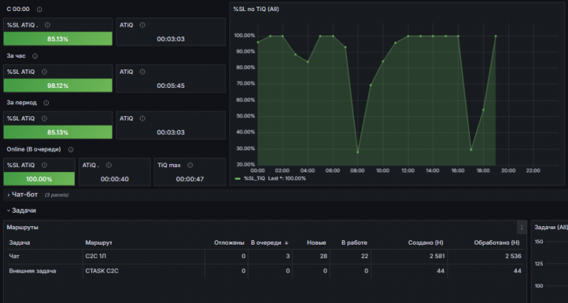Screen dimensions: 568x303
Task: Click the chart data point at 17:00
Action: point(471,149)
